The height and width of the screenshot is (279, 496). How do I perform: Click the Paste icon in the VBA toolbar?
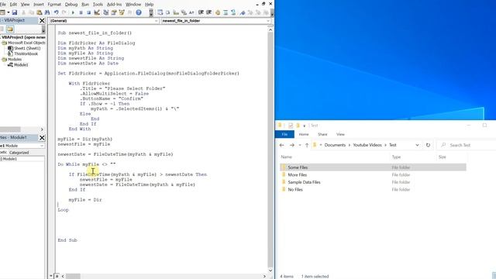pos(40,12)
